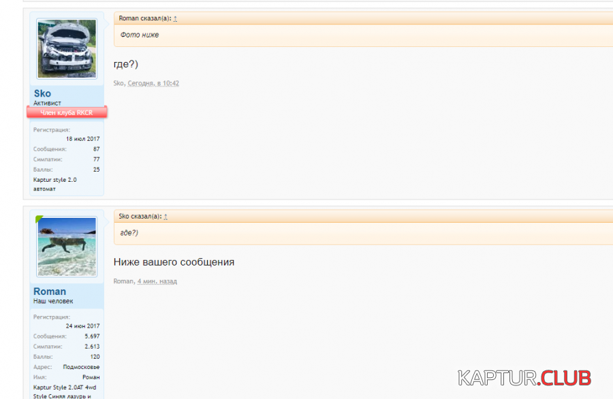This screenshot has height=399, width=613.
Task: Open Sko's message count of 87
Action: tap(96, 149)
